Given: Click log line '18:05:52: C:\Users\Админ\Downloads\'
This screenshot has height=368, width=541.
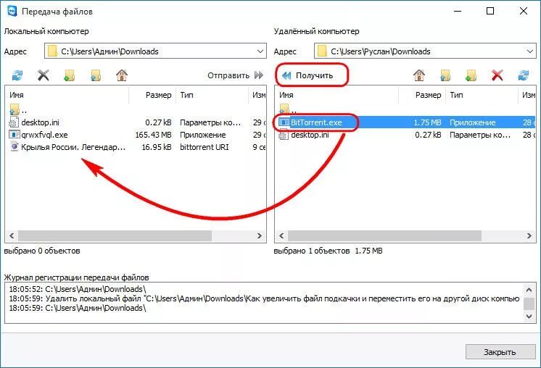Looking at the screenshot, I should (78, 289).
